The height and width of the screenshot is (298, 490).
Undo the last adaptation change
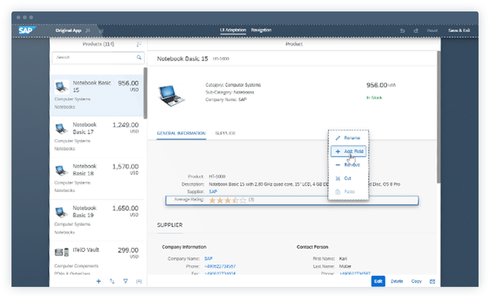click(402, 31)
